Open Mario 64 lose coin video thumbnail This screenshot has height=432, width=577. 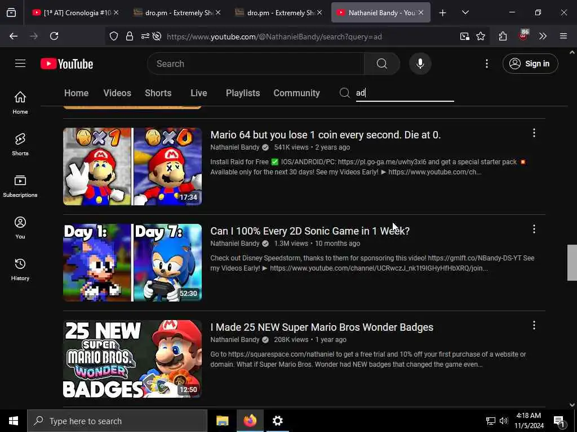[132, 166]
